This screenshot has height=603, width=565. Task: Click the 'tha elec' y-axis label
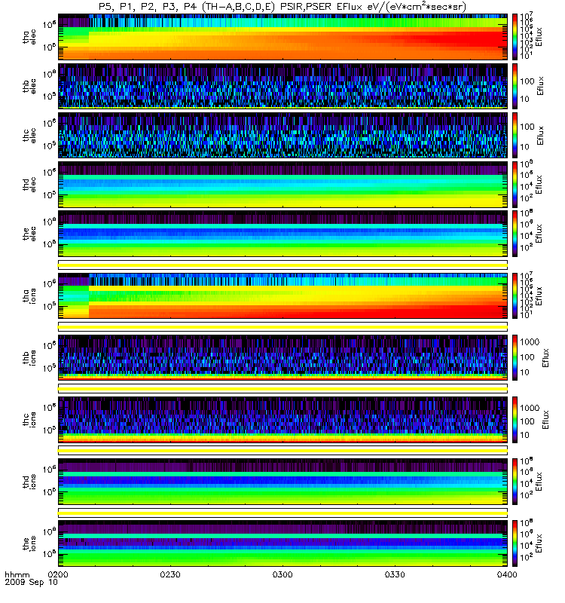pos(29,37)
